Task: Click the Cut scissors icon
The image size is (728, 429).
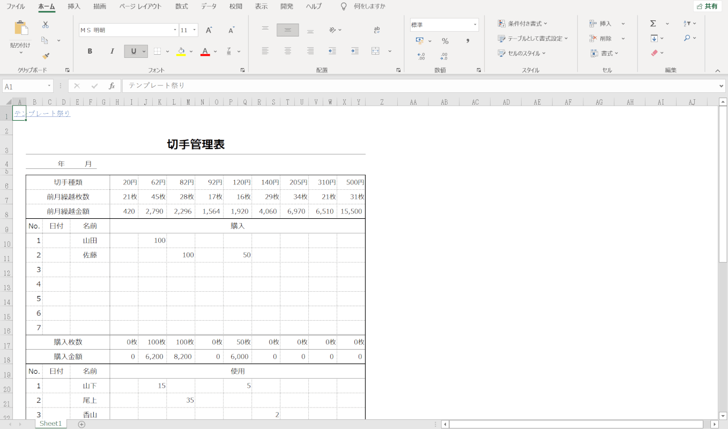Action: coord(46,25)
